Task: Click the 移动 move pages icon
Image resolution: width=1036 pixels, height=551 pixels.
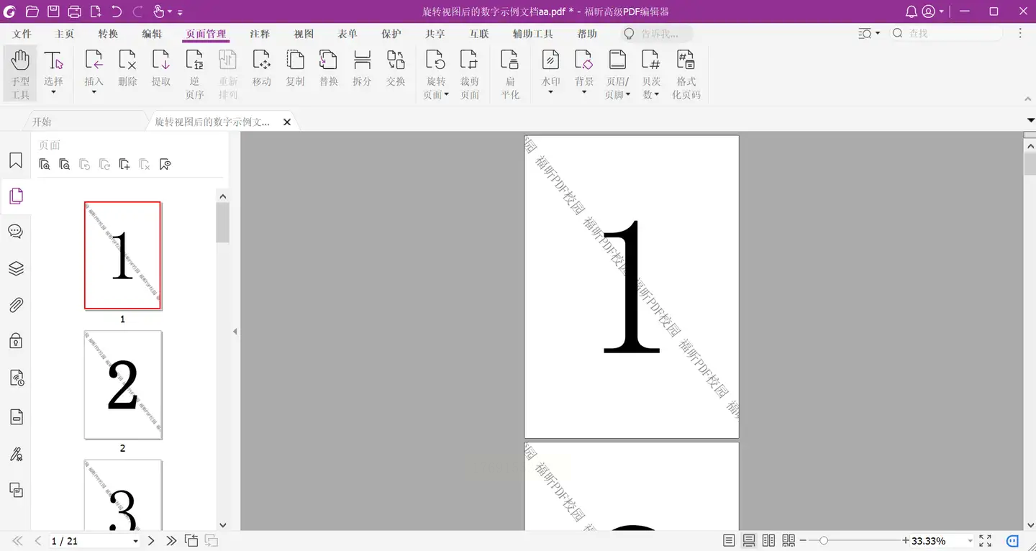Action: pos(262,69)
